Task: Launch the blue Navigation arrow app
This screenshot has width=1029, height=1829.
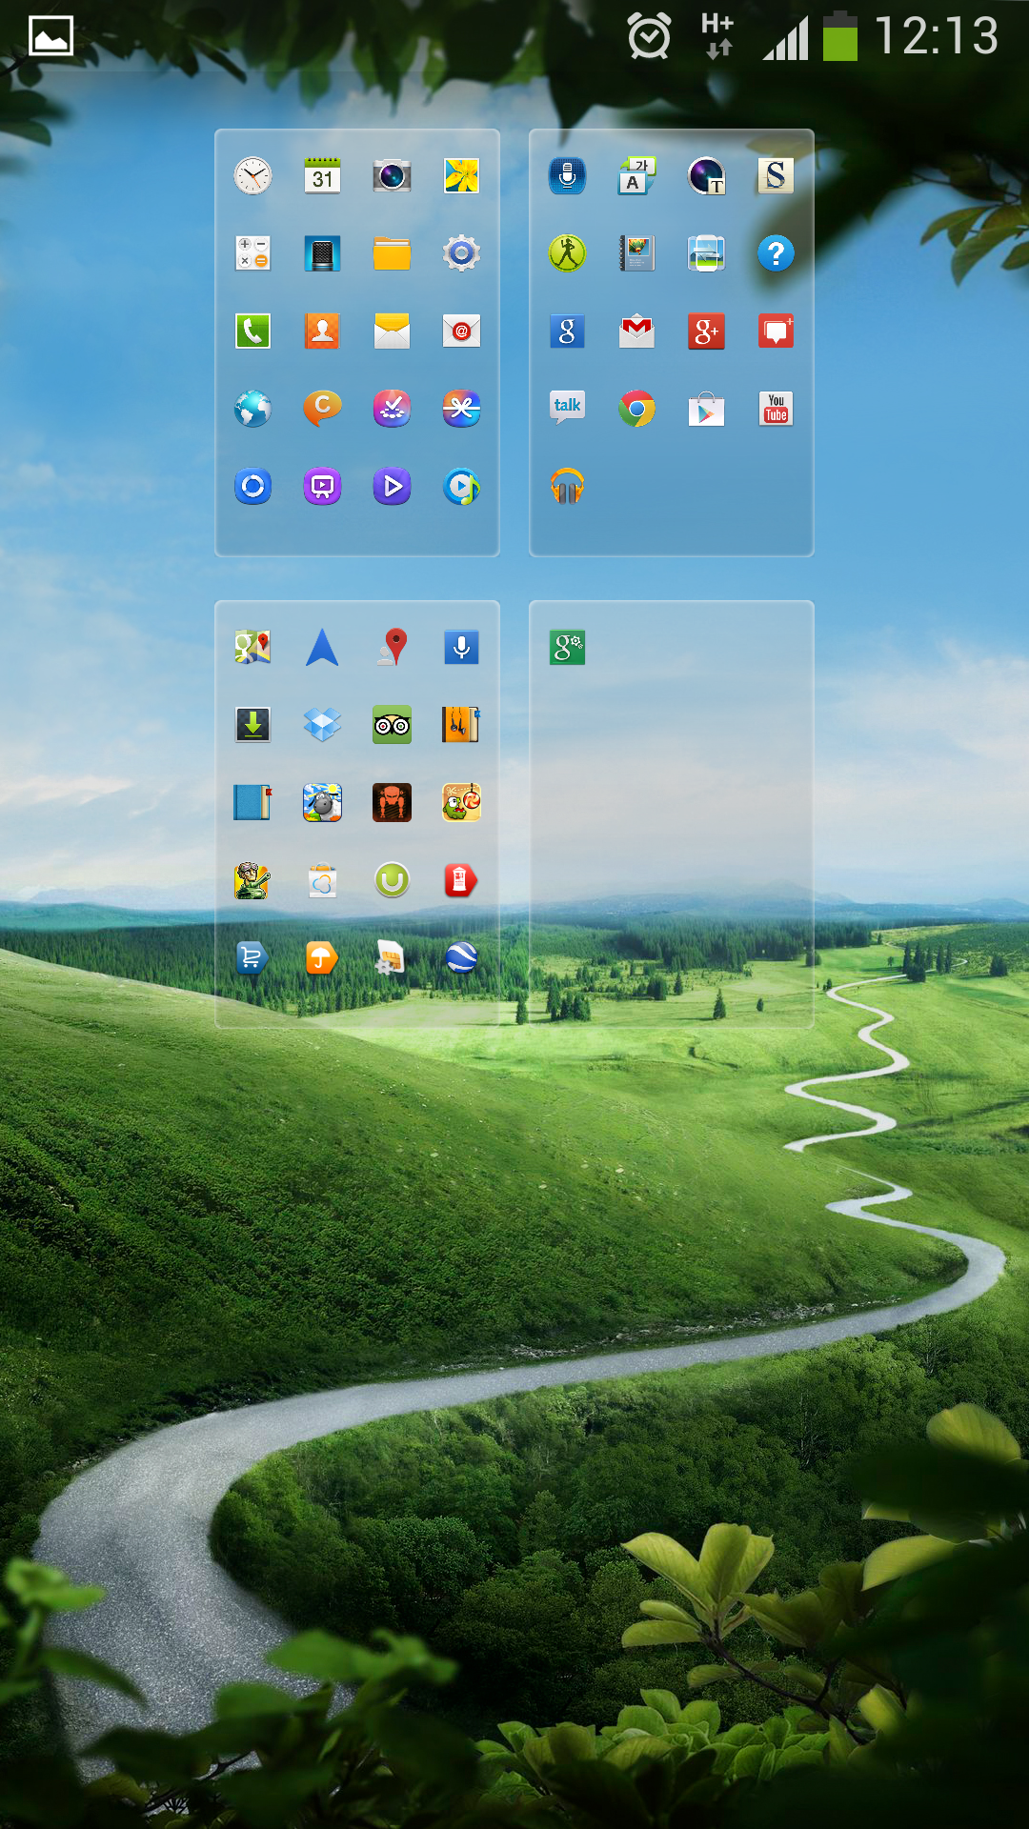Action: [x=322, y=648]
